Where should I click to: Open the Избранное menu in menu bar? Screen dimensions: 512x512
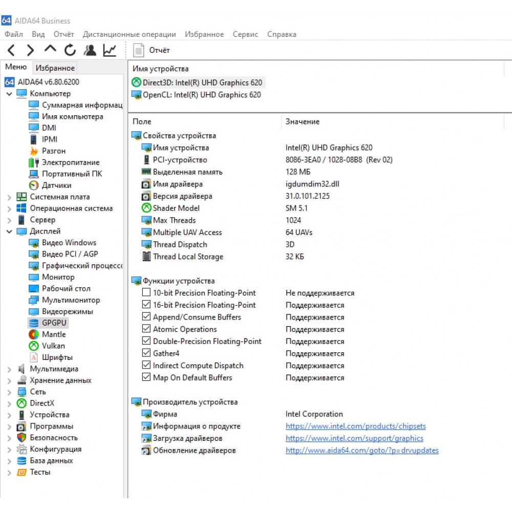[204, 34]
